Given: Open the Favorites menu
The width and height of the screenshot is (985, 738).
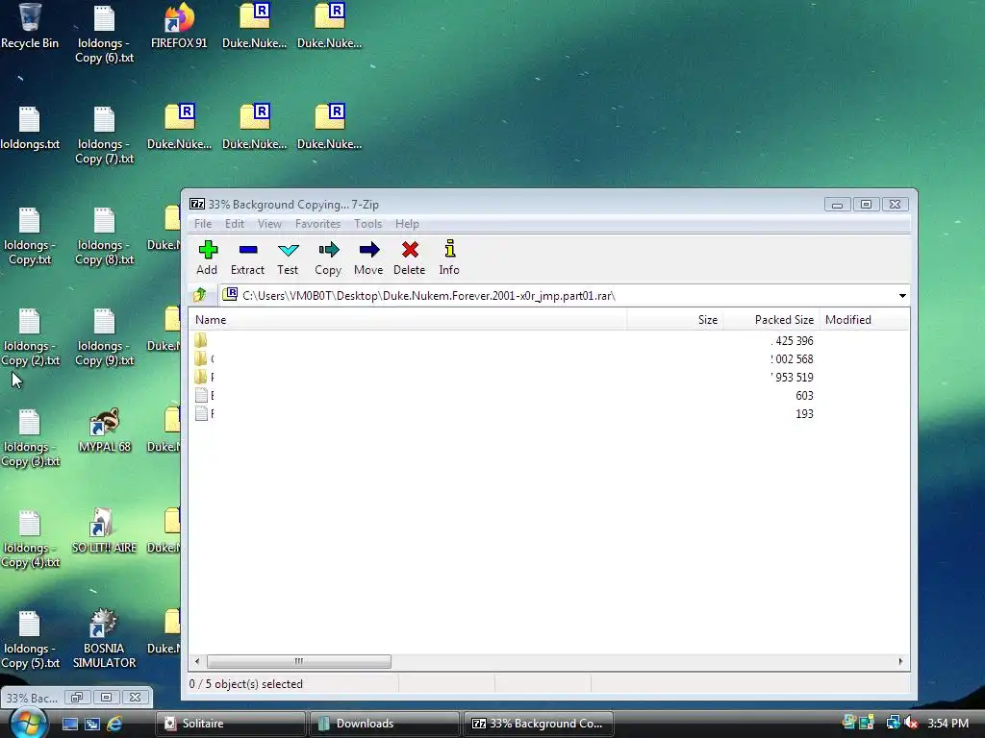Looking at the screenshot, I should coord(317,223).
